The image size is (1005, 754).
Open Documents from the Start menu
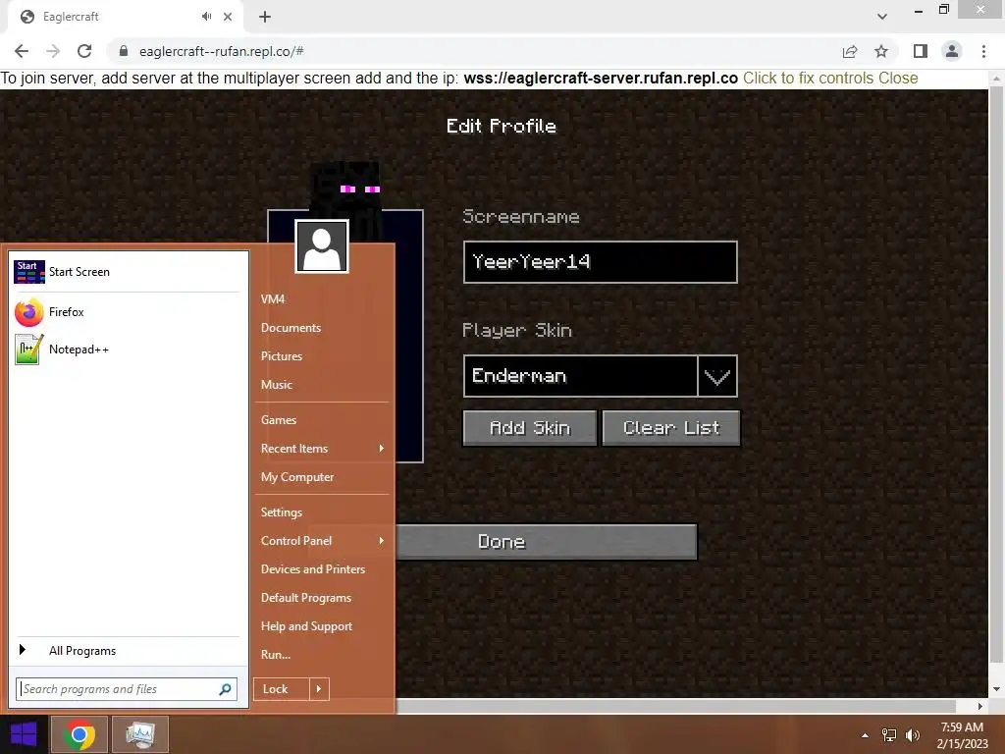click(291, 328)
